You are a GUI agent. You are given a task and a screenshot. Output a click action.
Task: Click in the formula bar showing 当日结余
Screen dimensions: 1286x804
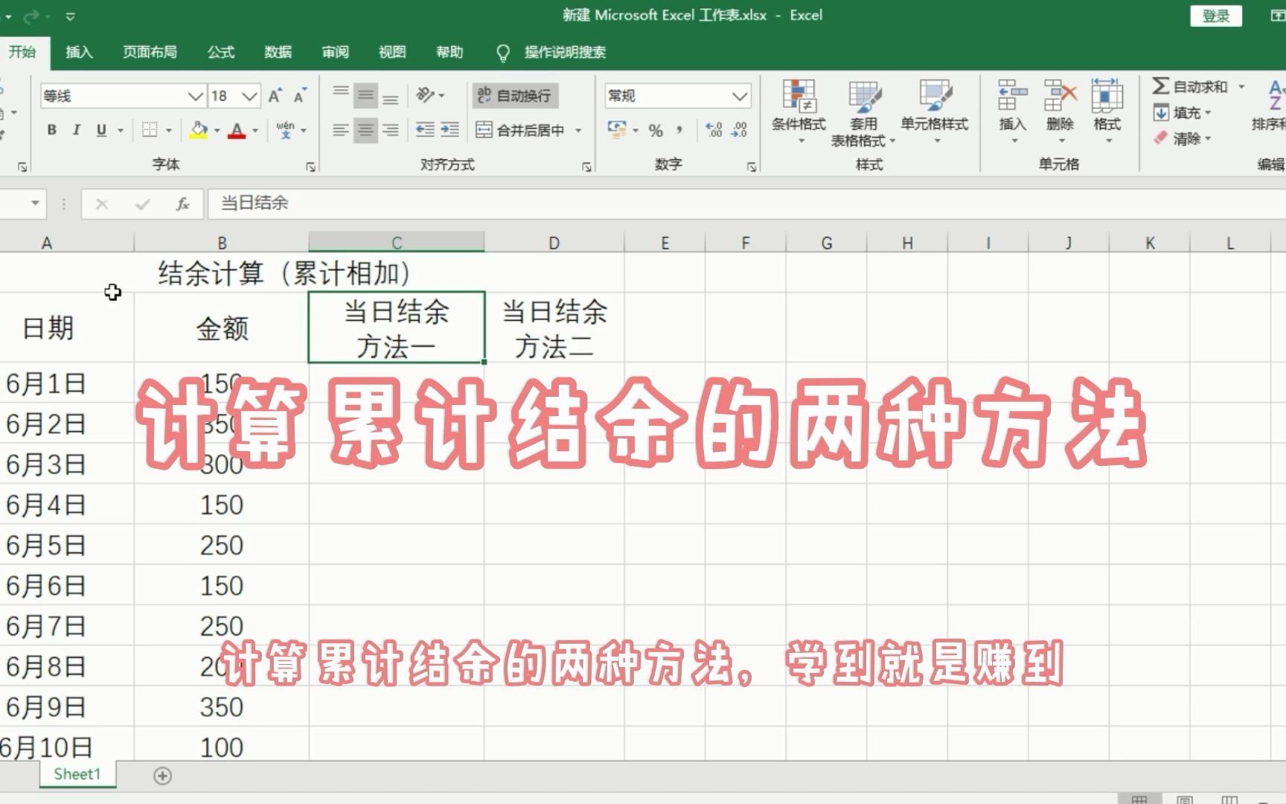pos(746,203)
